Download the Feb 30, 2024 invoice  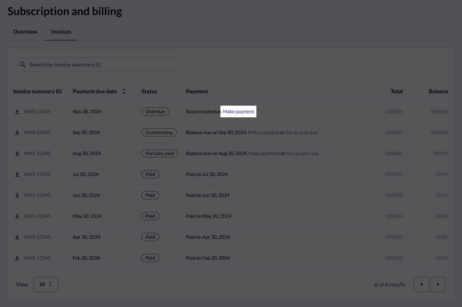[x=17, y=258]
